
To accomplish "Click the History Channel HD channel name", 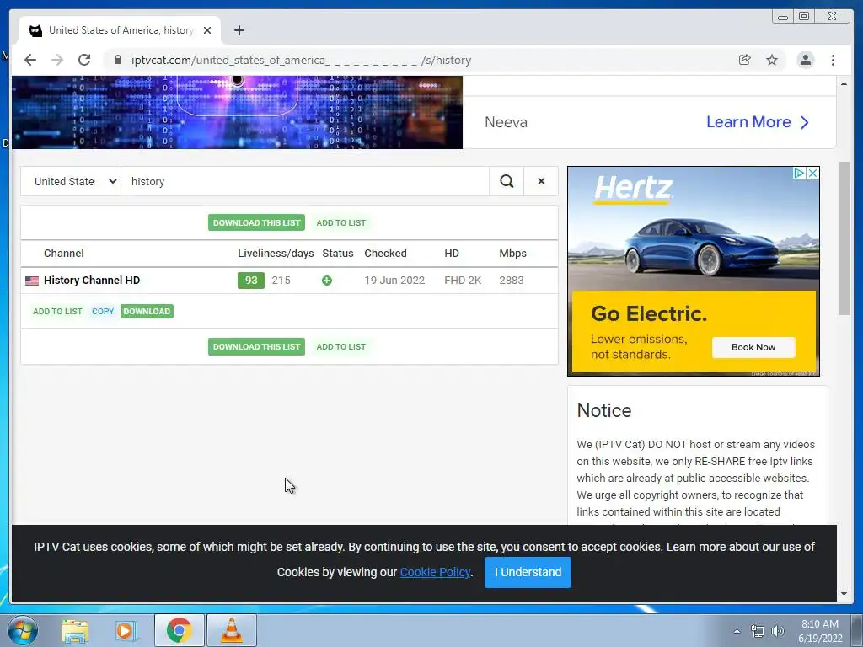I will pyautogui.click(x=92, y=280).
